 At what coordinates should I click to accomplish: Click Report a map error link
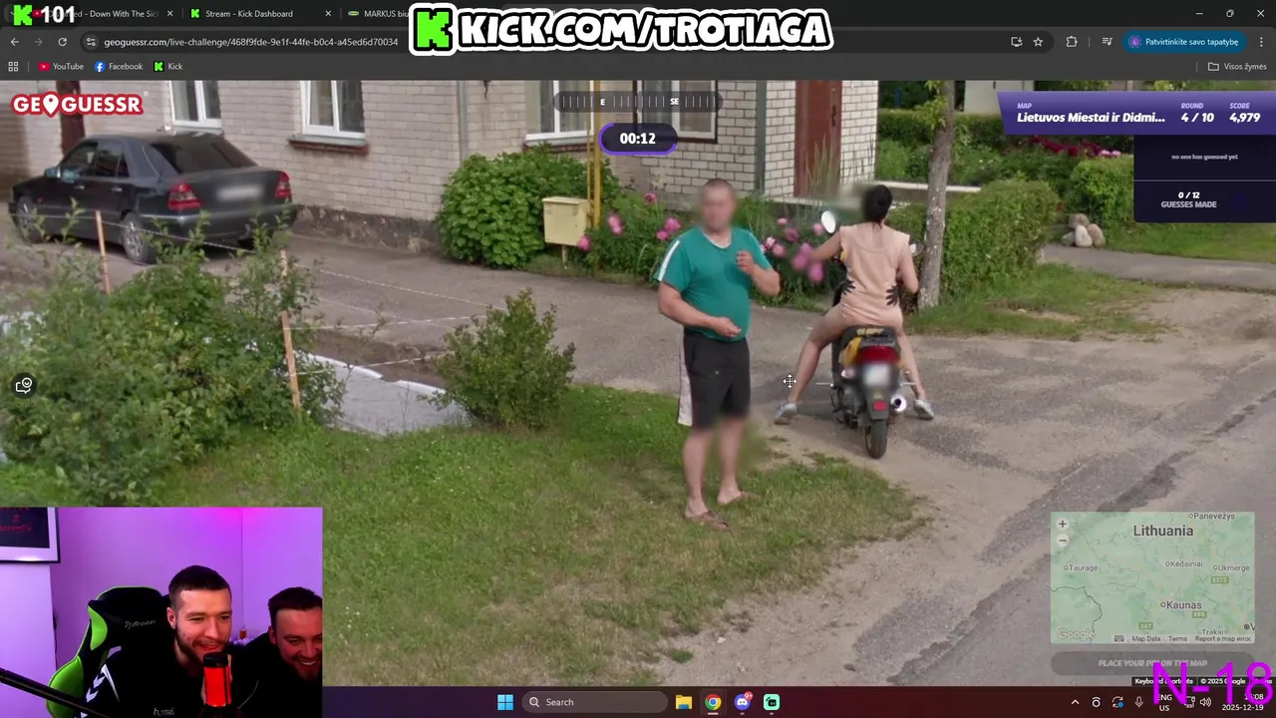tap(1222, 639)
